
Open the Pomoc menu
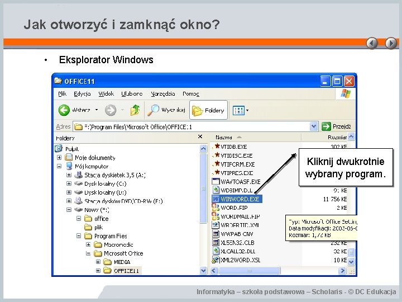191,94
